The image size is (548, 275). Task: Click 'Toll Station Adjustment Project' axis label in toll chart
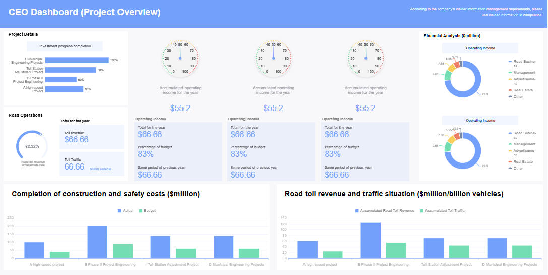(446, 265)
